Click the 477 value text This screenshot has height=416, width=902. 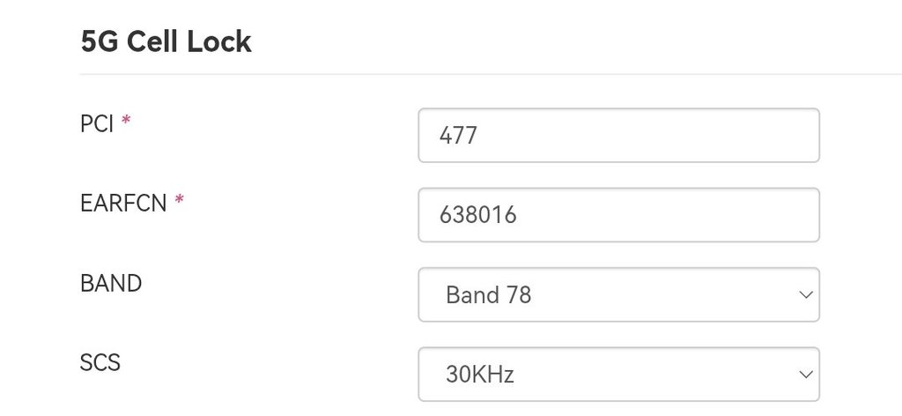458,136
